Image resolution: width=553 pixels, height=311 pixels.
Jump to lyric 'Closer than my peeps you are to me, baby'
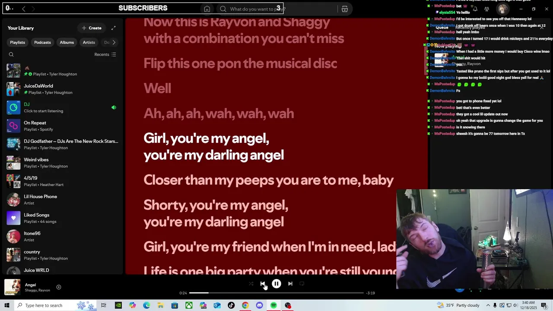point(268,180)
